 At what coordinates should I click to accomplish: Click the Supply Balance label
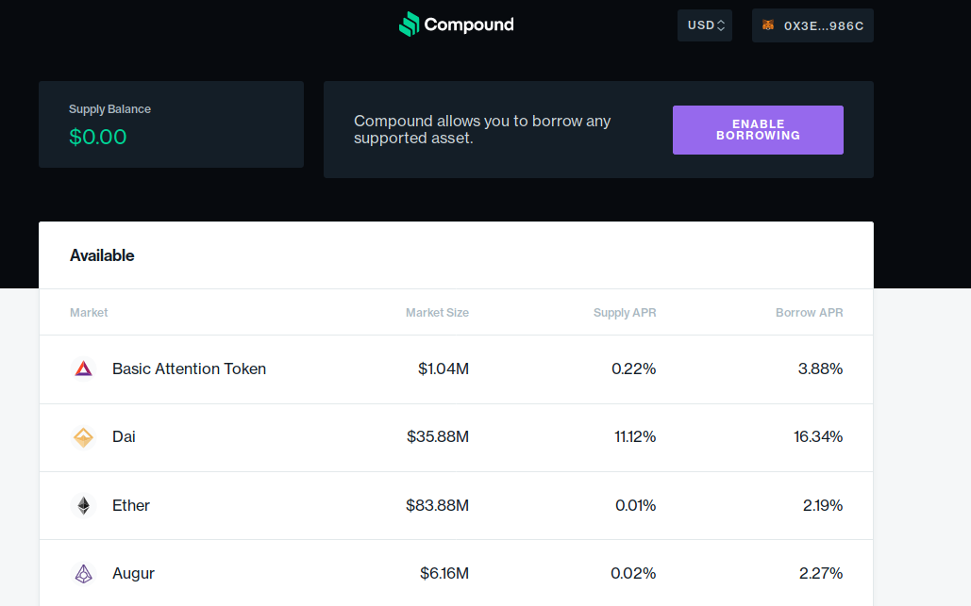click(109, 108)
